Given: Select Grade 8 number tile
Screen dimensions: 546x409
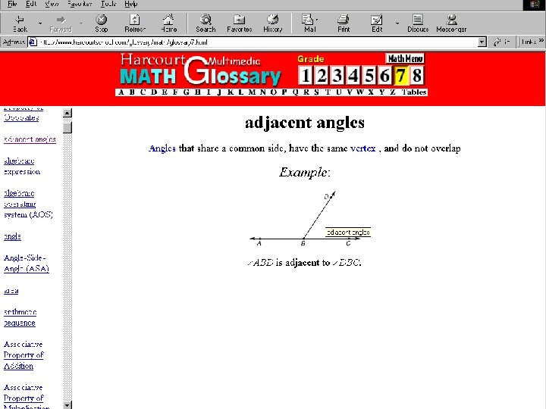Looking at the screenshot, I should point(417,76).
